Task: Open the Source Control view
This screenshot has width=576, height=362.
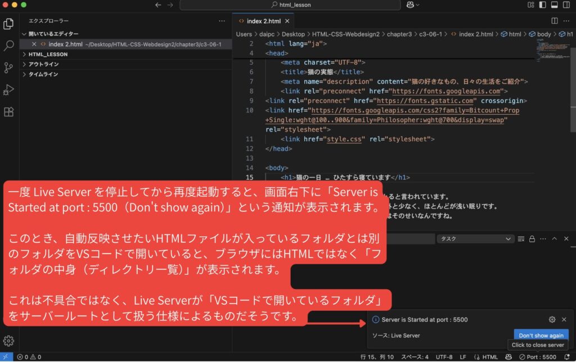Action: click(9, 67)
